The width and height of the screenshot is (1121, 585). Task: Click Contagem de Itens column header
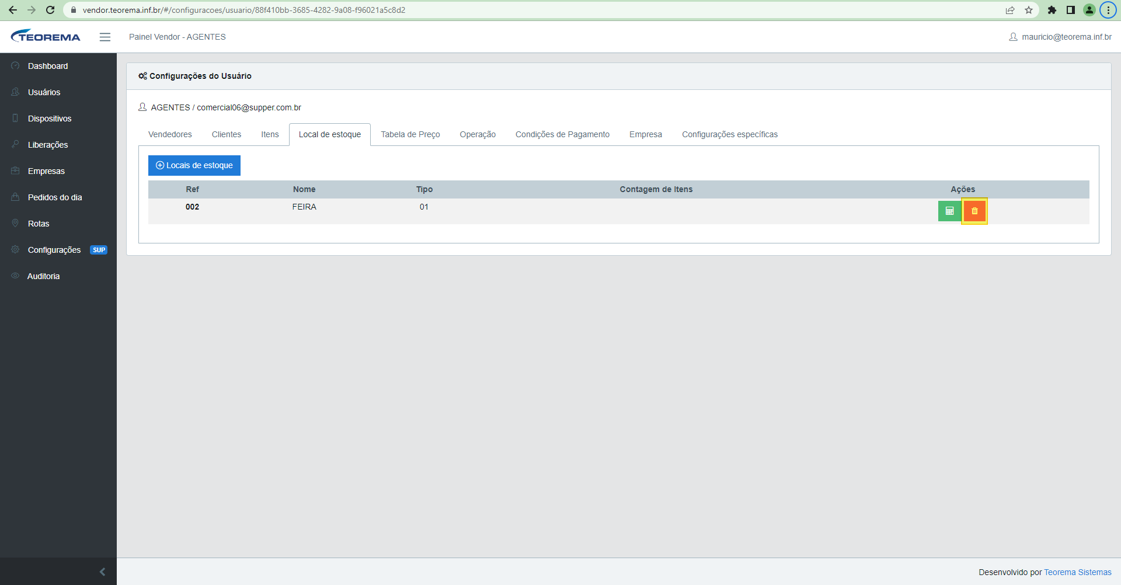point(656,189)
